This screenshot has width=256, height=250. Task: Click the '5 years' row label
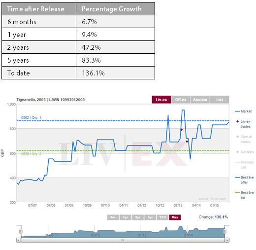[18, 61]
